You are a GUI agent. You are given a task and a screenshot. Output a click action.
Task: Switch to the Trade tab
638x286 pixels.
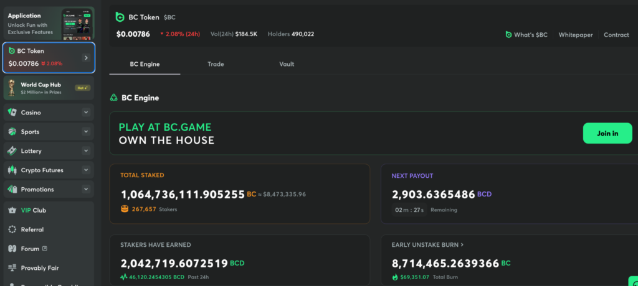216,64
